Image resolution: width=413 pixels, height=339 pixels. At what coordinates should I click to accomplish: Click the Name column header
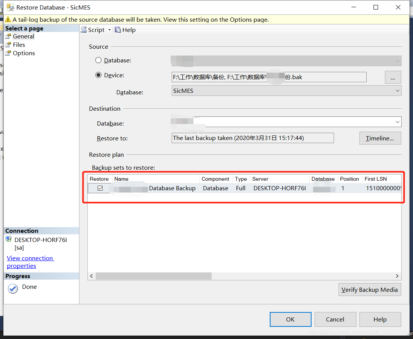(x=156, y=179)
